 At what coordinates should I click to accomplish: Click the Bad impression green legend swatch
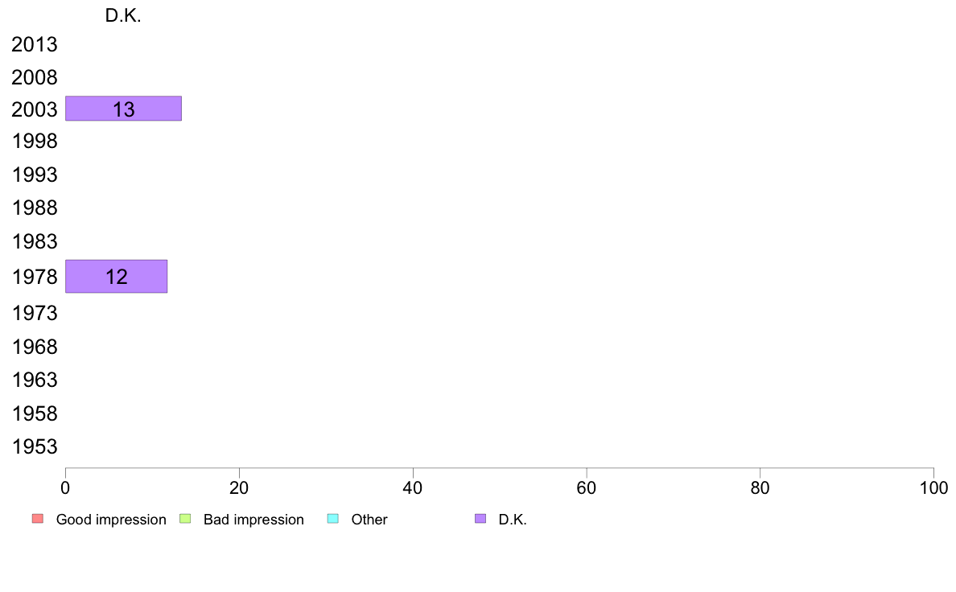[x=185, y=519]
